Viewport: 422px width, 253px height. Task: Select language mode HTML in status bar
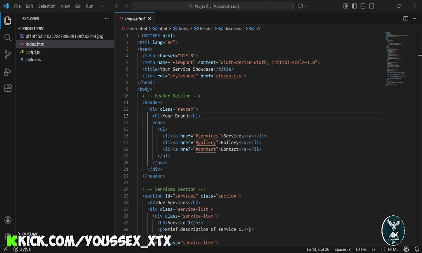(393, 249)
